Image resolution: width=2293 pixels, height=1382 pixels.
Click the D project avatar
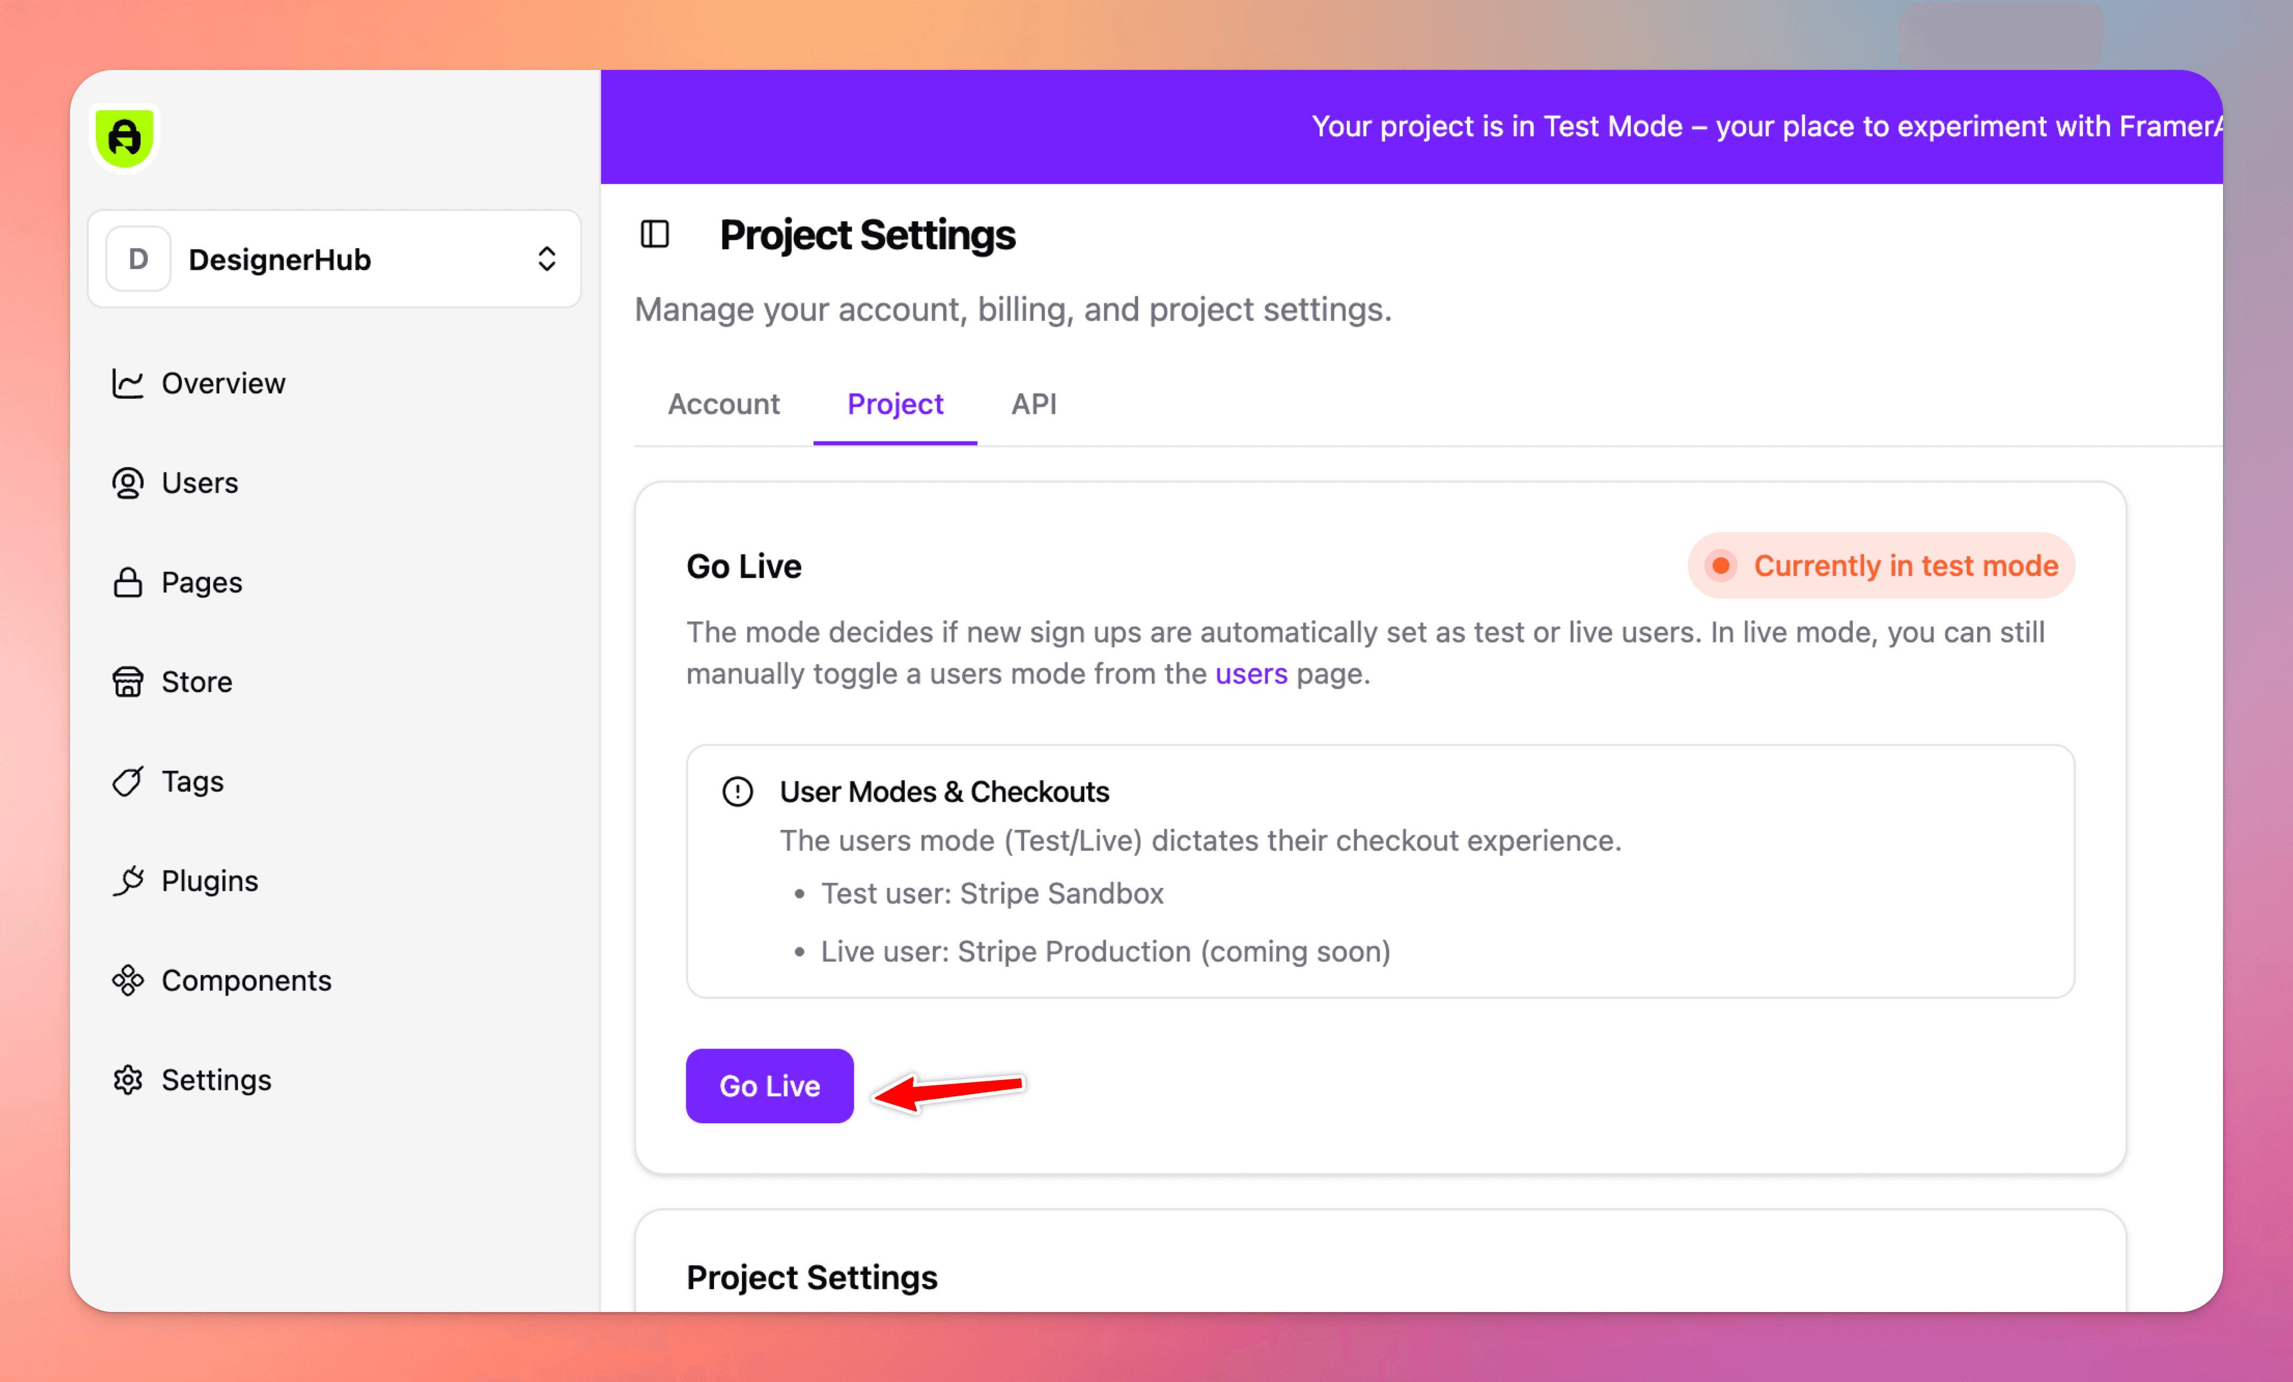[x=138, y=259]
